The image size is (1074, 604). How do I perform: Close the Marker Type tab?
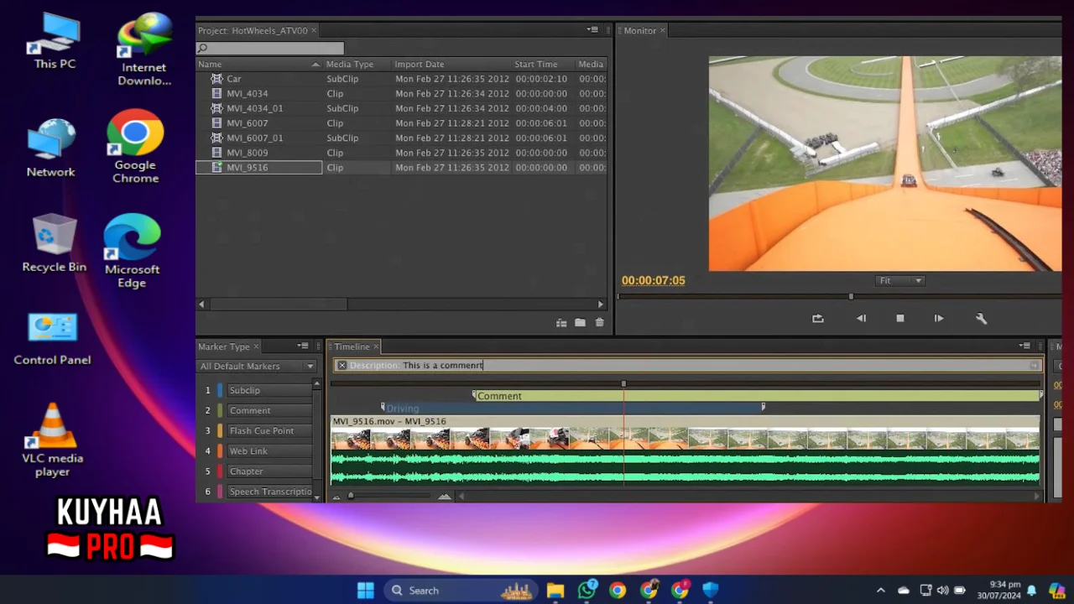[x=256, y=346]
